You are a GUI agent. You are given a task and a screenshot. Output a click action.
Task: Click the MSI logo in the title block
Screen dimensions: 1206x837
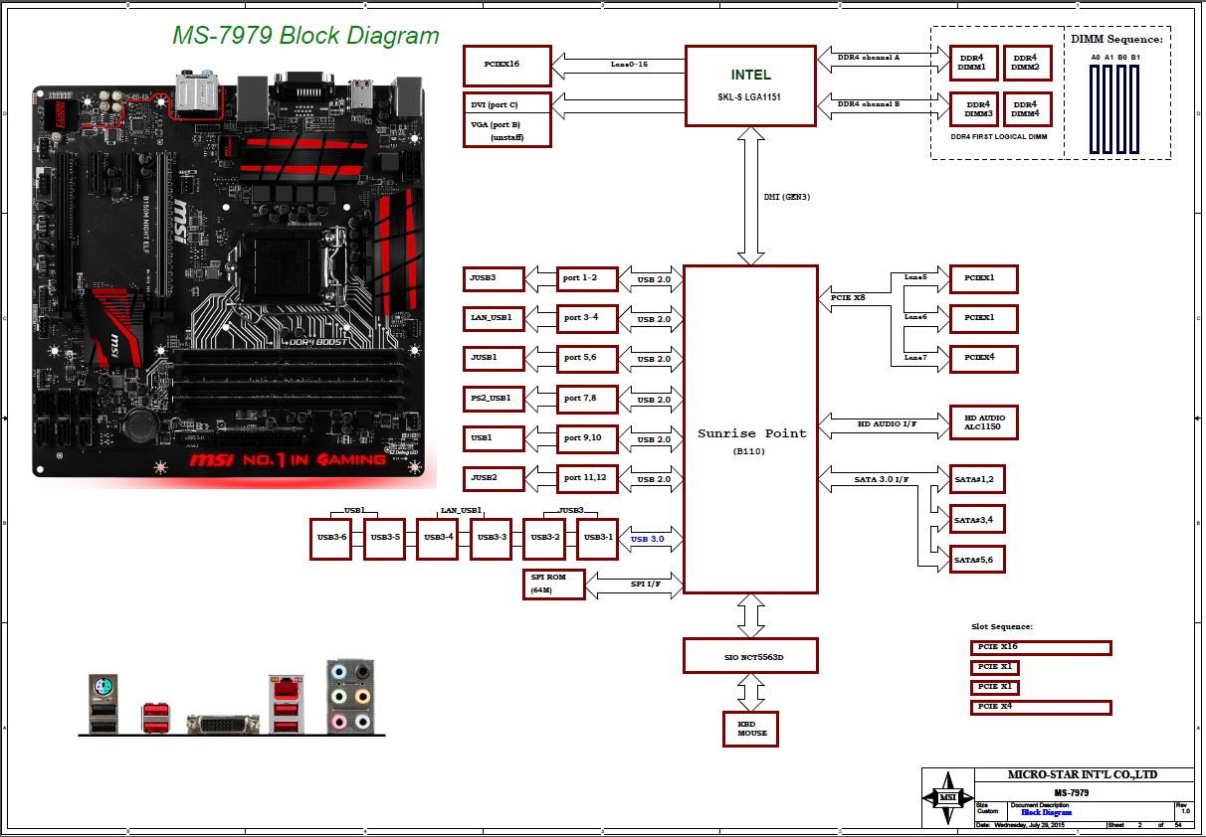point(946,796)
